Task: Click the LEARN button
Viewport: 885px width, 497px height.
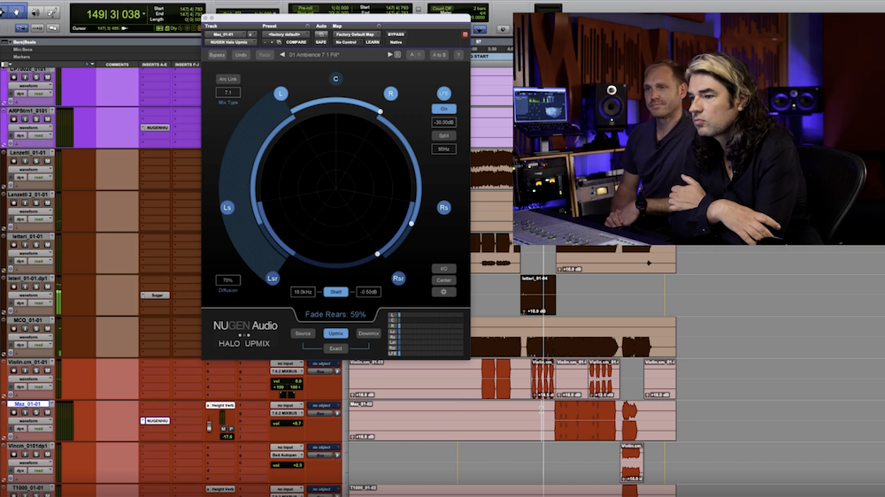Action: 373,42
